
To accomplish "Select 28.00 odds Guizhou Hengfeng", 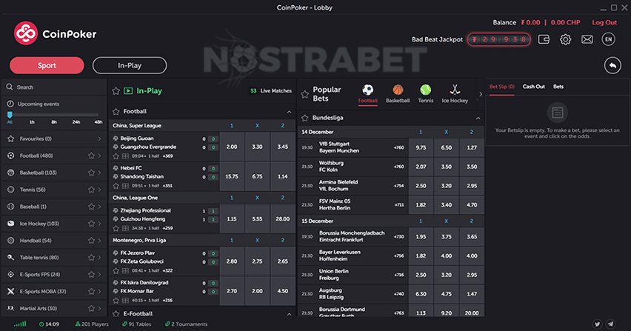I will click(x=282, y=218).
